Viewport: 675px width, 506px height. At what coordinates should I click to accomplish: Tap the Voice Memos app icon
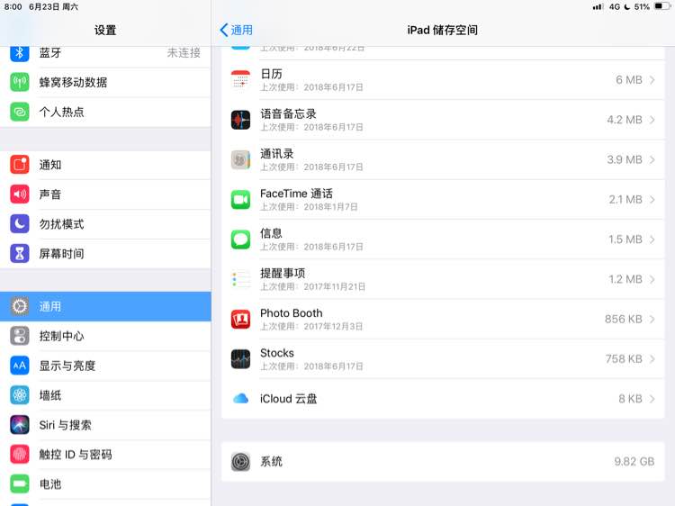click(240, 120)
